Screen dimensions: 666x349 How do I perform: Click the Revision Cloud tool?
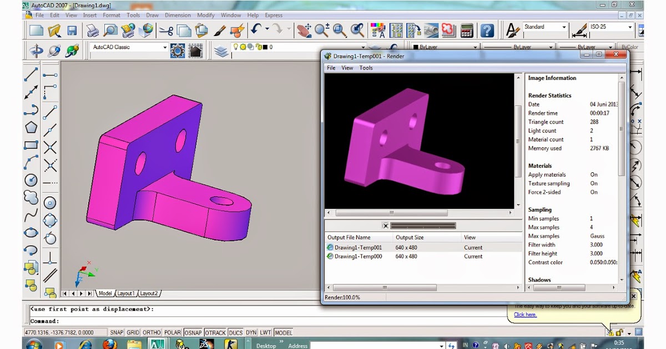tap(31, 197)
